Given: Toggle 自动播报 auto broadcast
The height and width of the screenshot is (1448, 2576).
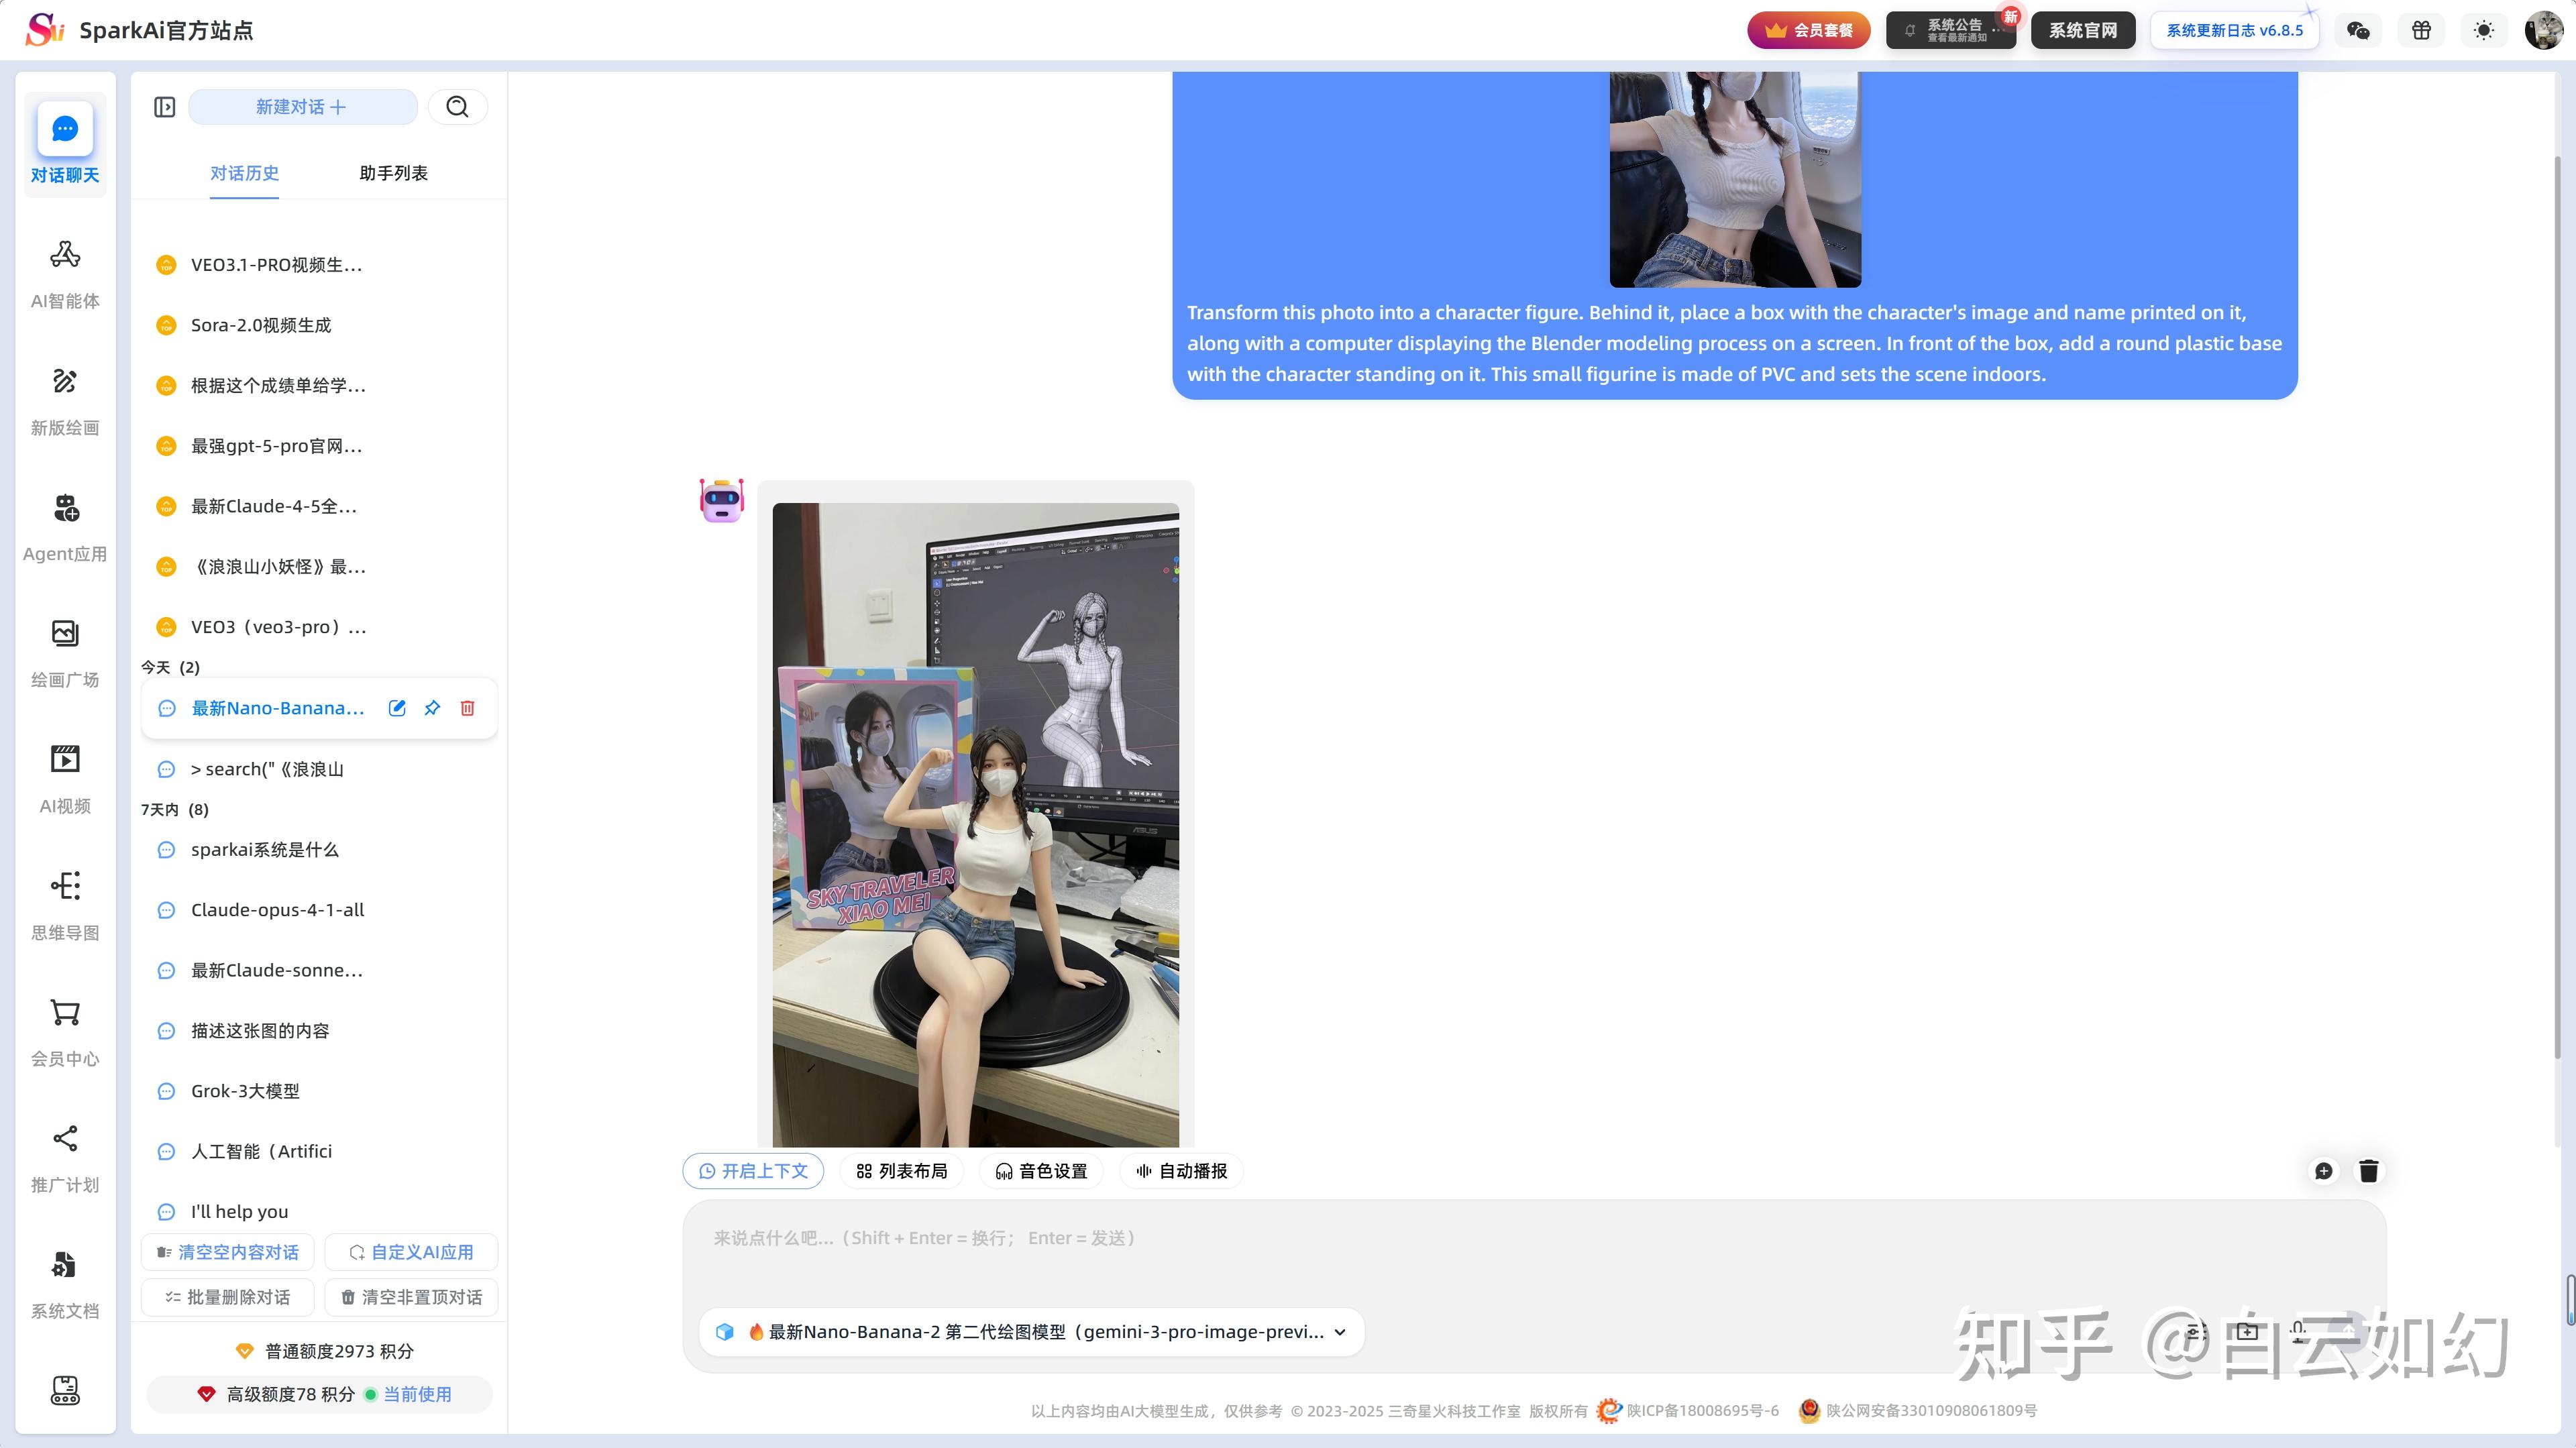Looking at the screenshot, I should [x=1181, y=1171].
